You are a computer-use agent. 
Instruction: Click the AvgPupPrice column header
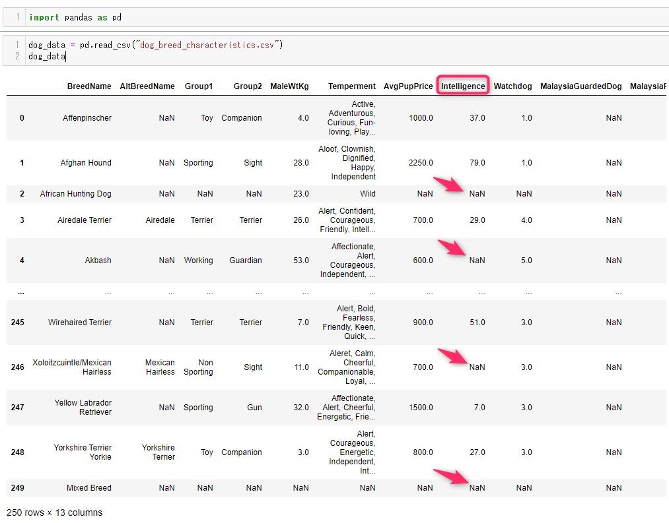408,86
